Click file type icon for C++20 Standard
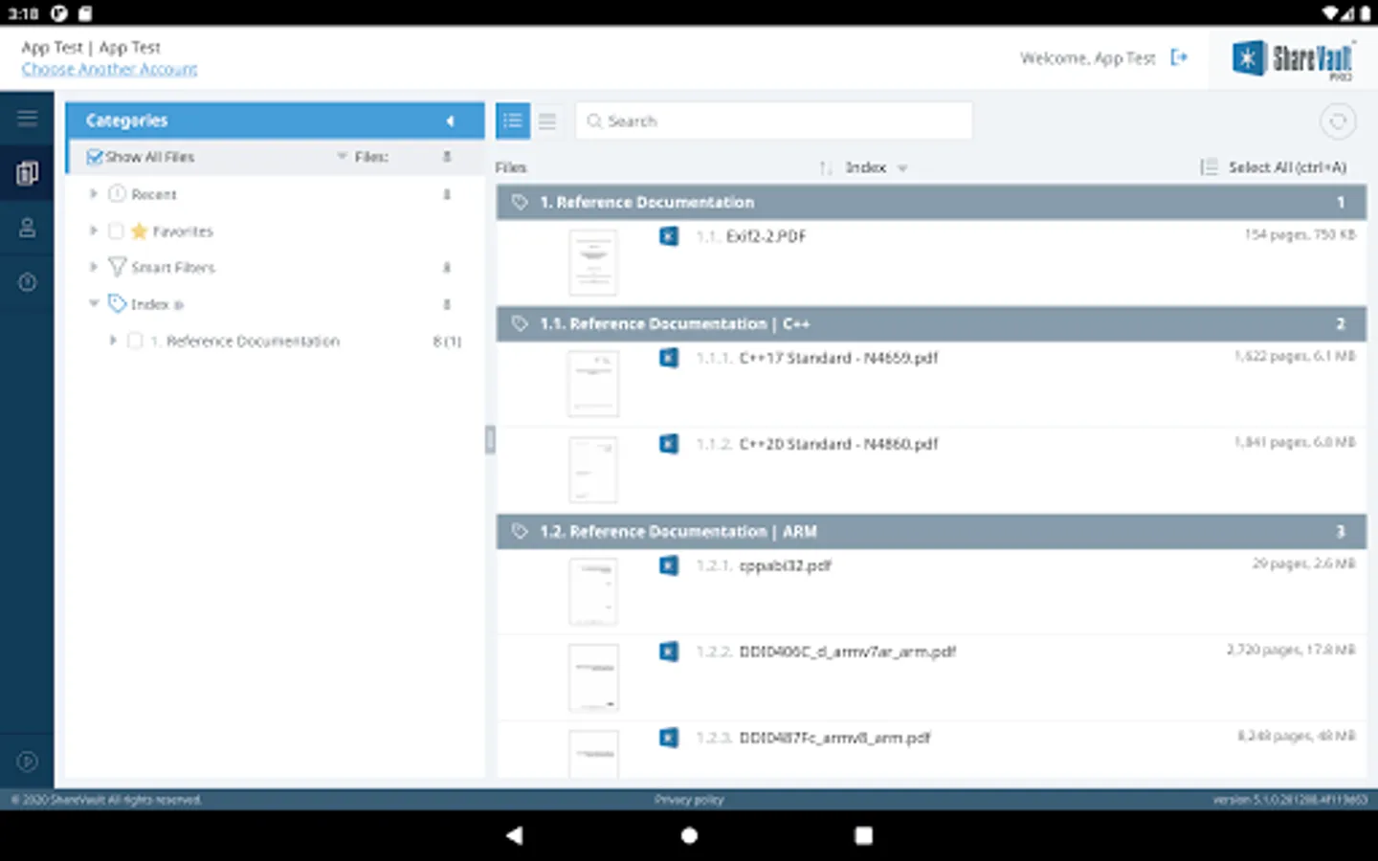The image size is (1378, 861). tap(669, 444)
